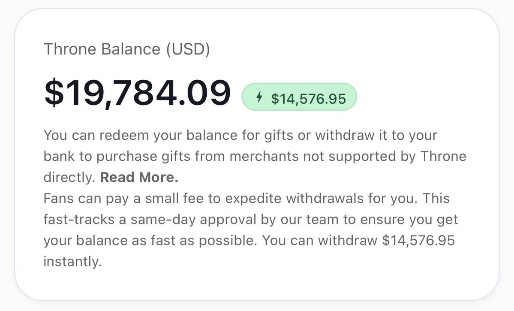The image size is (514, 311).
Task: Click the phrase "withdraw it to your"
Action: click(x=376, y=135)
